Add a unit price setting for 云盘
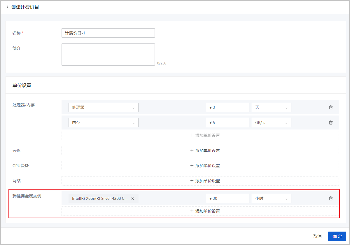Viewport: 350px width, 245px height. (200, 150)
